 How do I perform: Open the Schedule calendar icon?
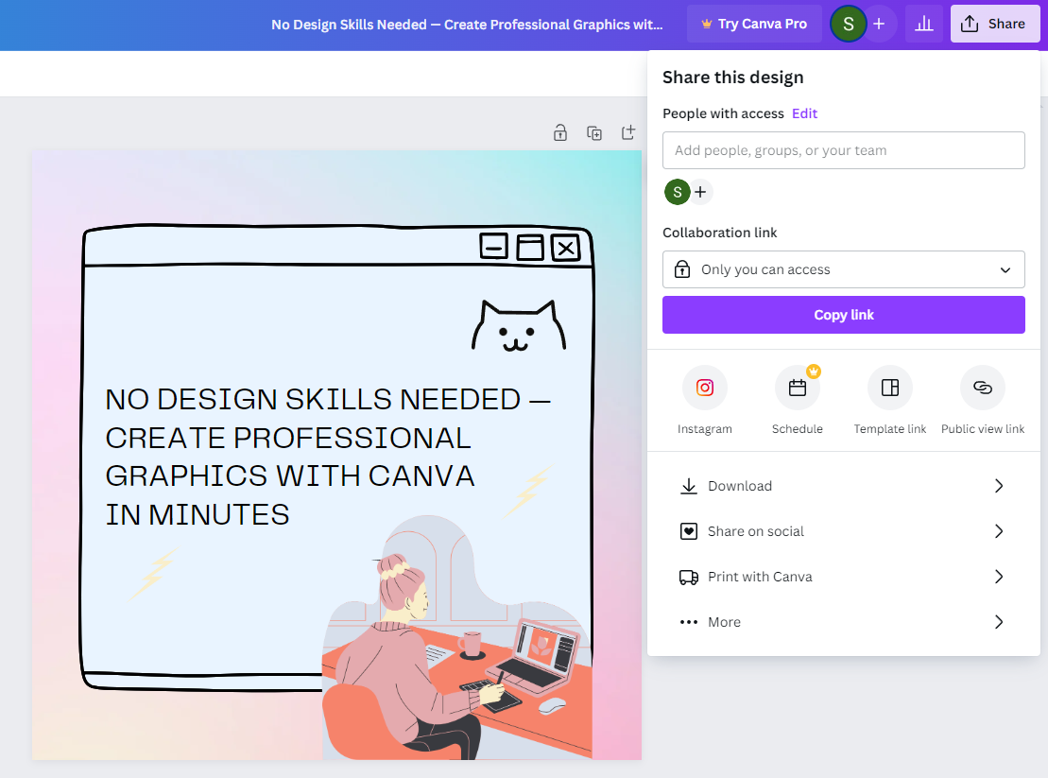pyautogui.click(x=797, y=388)
